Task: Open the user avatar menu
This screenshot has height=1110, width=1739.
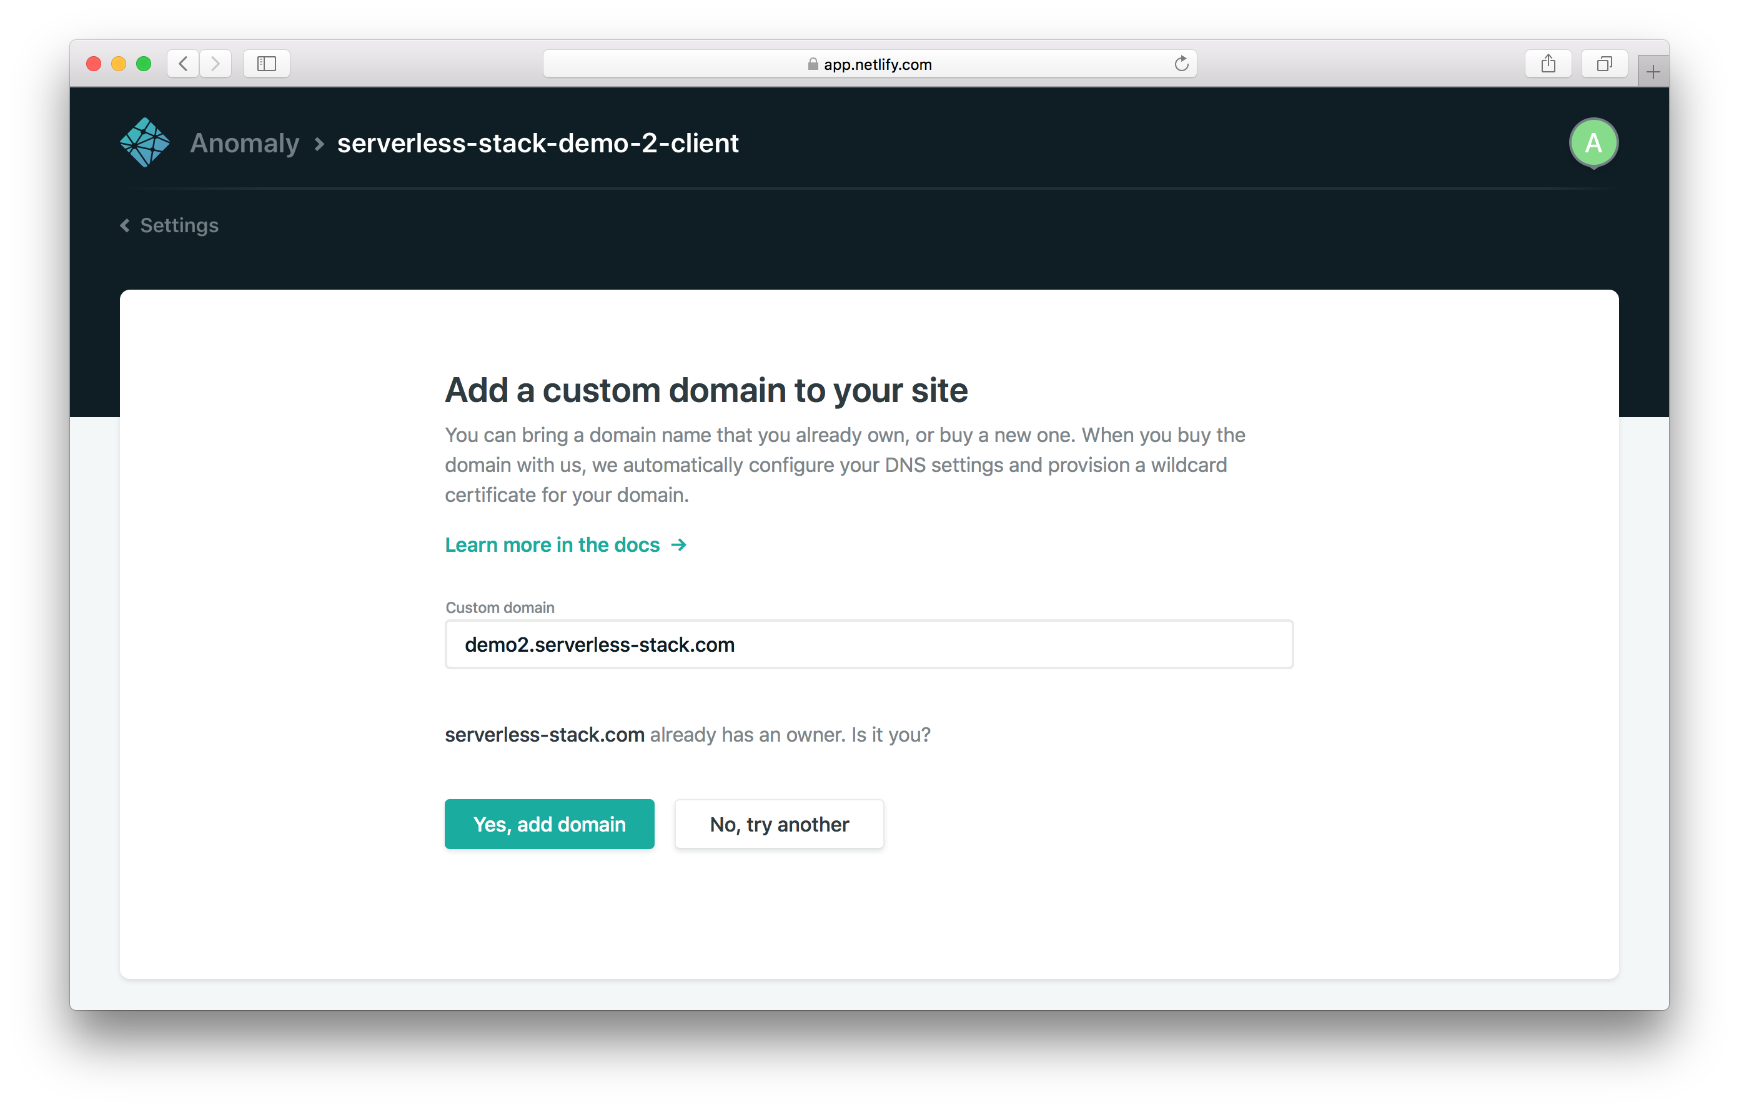Action: [1593, 142]
